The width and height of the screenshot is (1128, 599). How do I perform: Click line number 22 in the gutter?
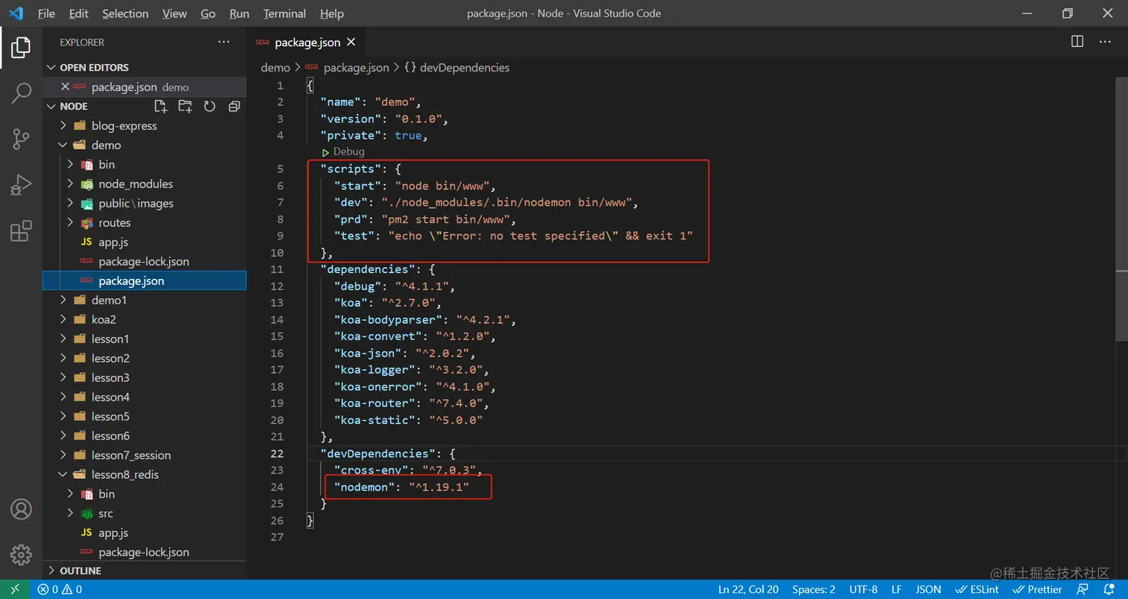(277, 454)
